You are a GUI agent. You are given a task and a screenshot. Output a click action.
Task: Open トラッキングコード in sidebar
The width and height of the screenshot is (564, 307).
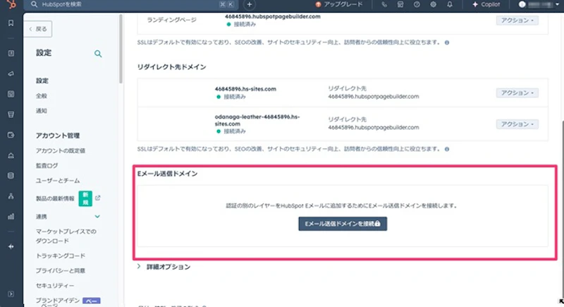click(x=61, y=256)
